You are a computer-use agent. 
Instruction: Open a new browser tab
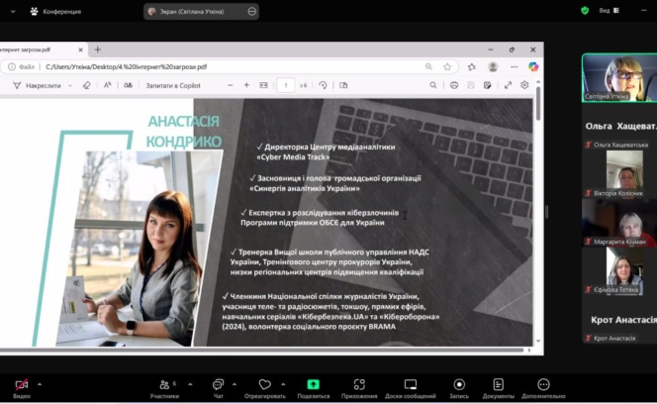(x=97, y=49)
